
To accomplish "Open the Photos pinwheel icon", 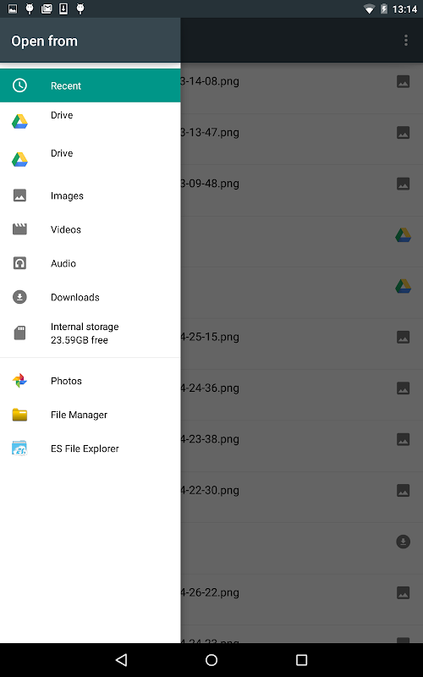I will click(x=19, y=381).
